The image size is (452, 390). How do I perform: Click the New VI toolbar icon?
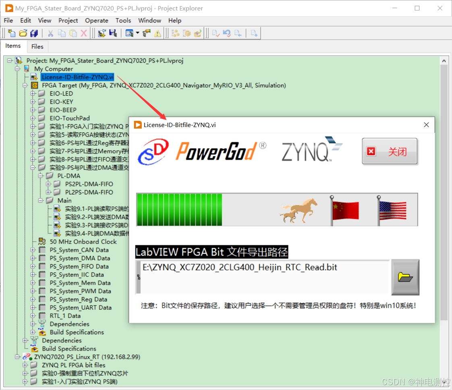12,33
